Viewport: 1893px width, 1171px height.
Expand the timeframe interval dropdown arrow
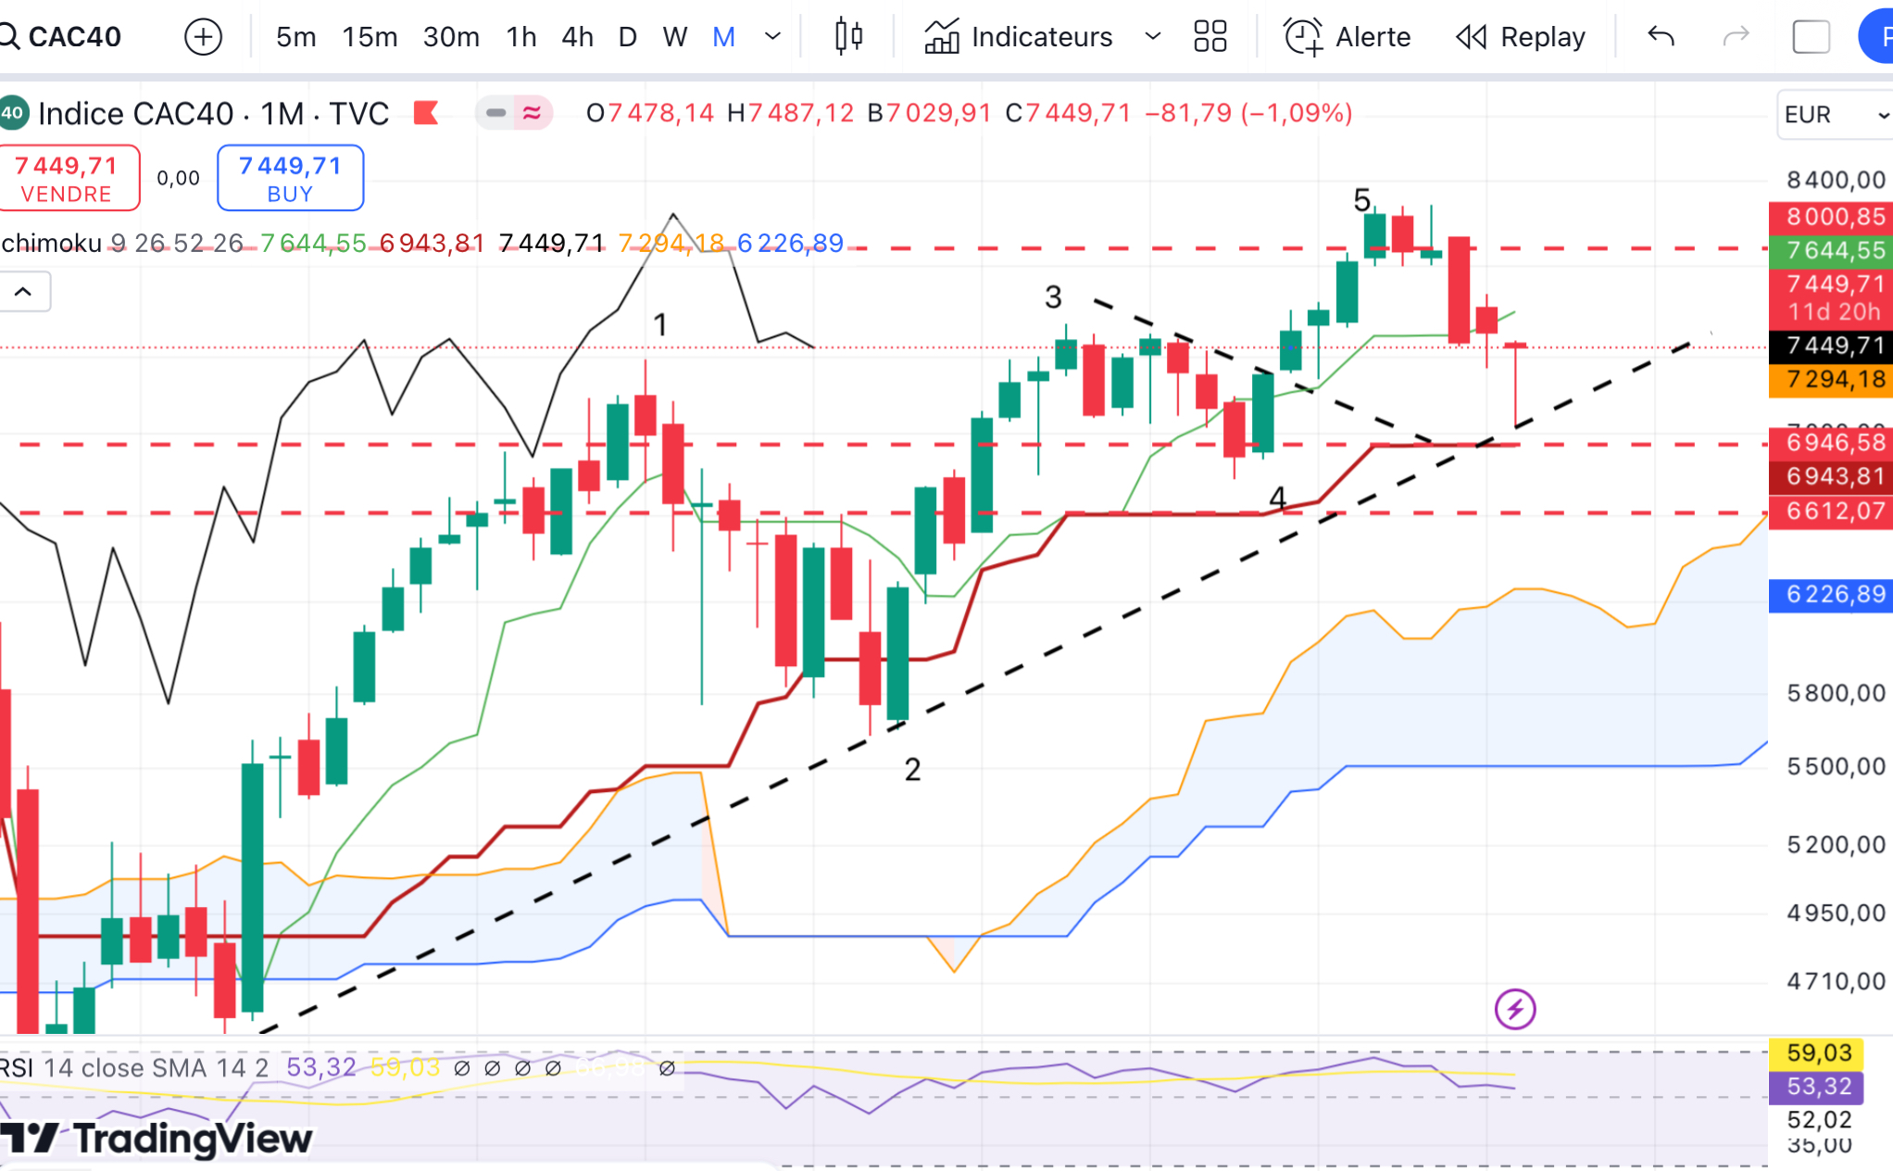[x=772, y=37]
